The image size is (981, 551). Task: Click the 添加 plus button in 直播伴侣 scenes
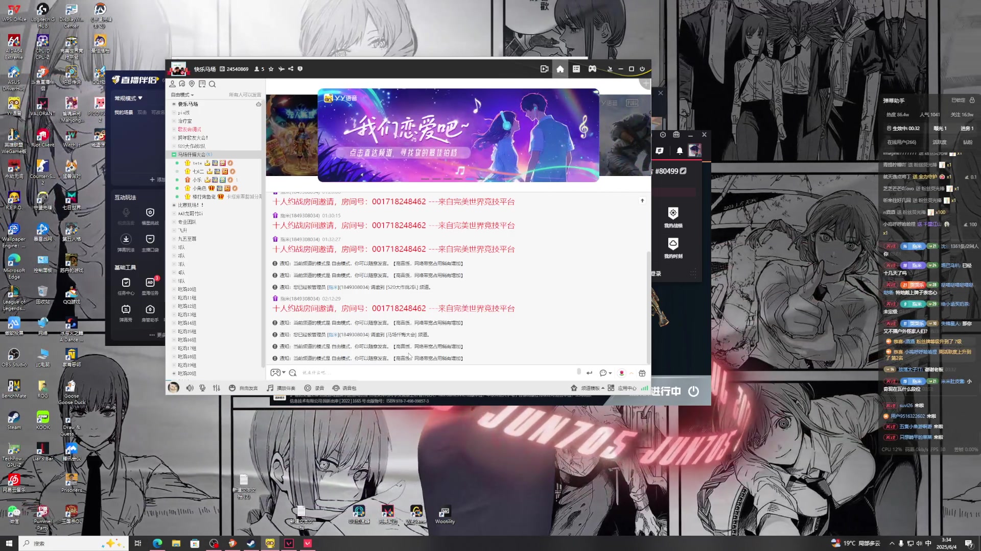(157, 180)
